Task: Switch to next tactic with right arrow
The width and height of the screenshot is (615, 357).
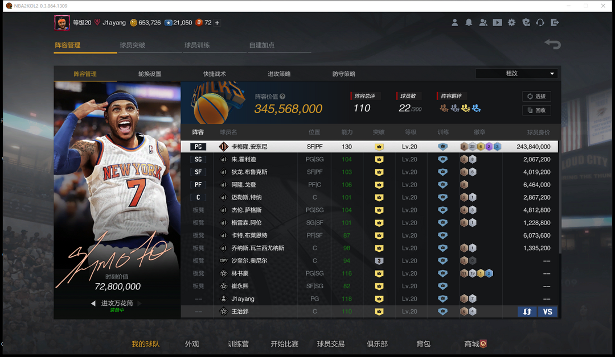Action: (x=140, y=304)
